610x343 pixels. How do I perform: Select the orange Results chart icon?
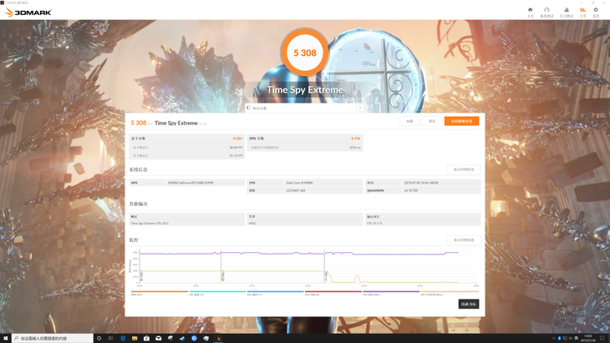click(582, 12)
